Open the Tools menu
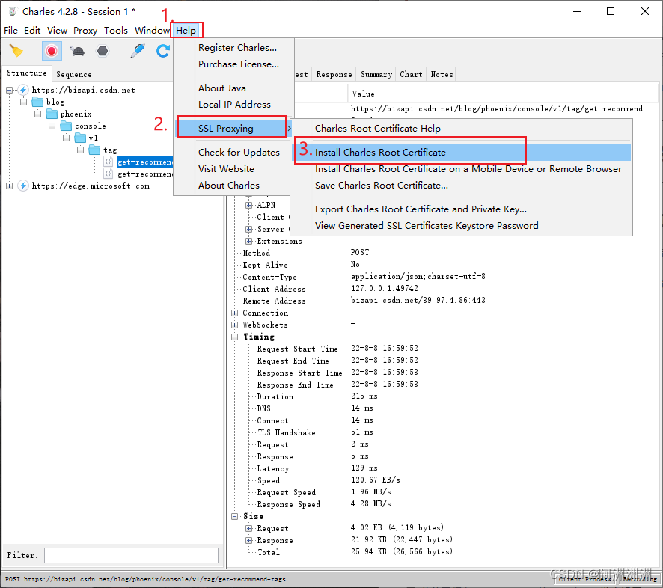The height and width of the screenshot is (588, 663). 116,31
